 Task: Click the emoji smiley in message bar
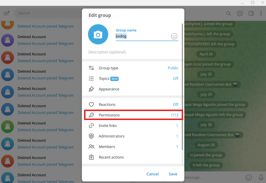(249, 177)
